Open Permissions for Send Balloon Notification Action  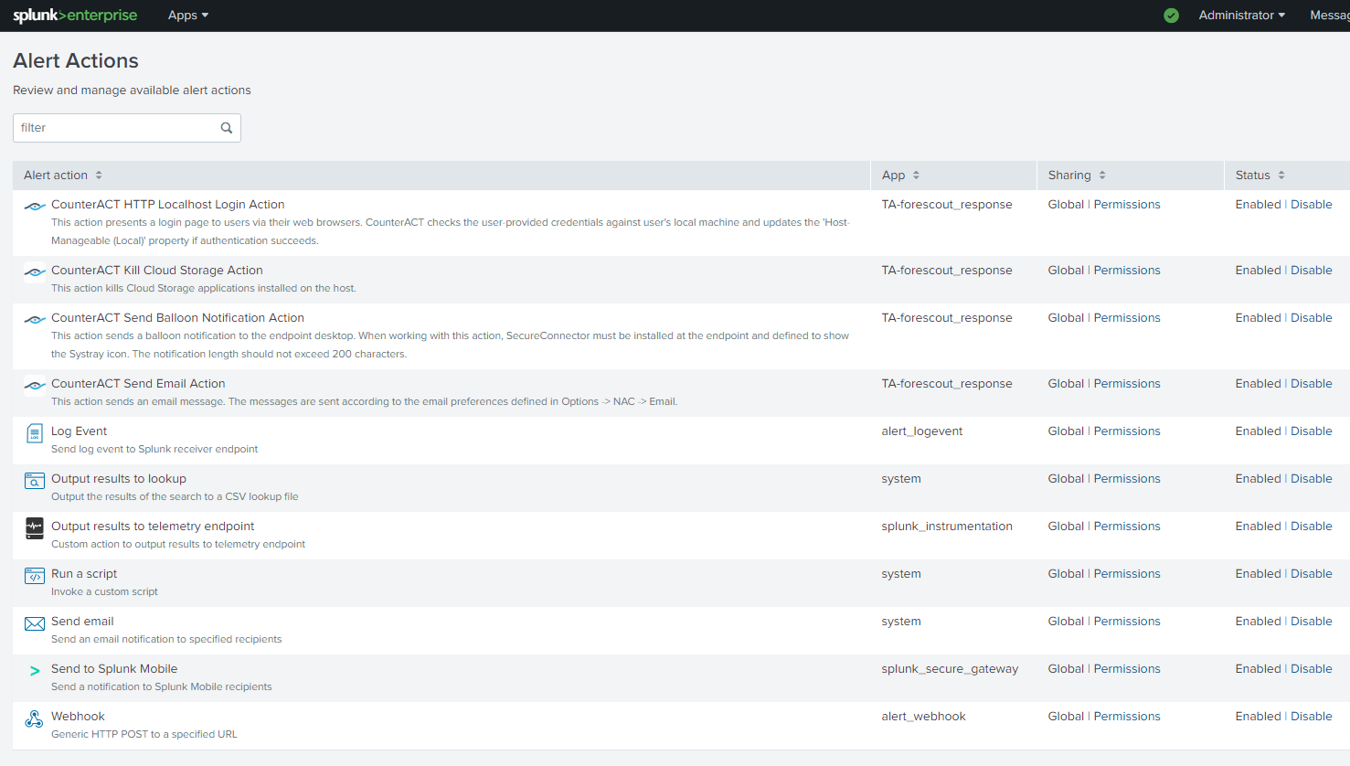[x=1127, y=318]
